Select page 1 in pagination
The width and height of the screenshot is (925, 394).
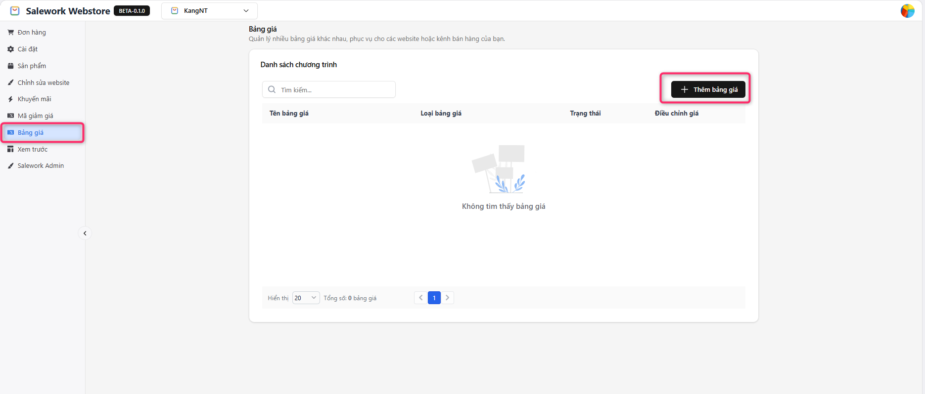[x=434, y=298]
